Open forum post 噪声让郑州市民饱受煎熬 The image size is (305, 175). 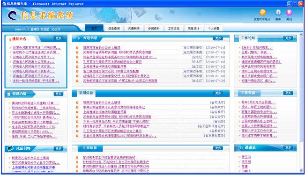[x=258, y=66]
